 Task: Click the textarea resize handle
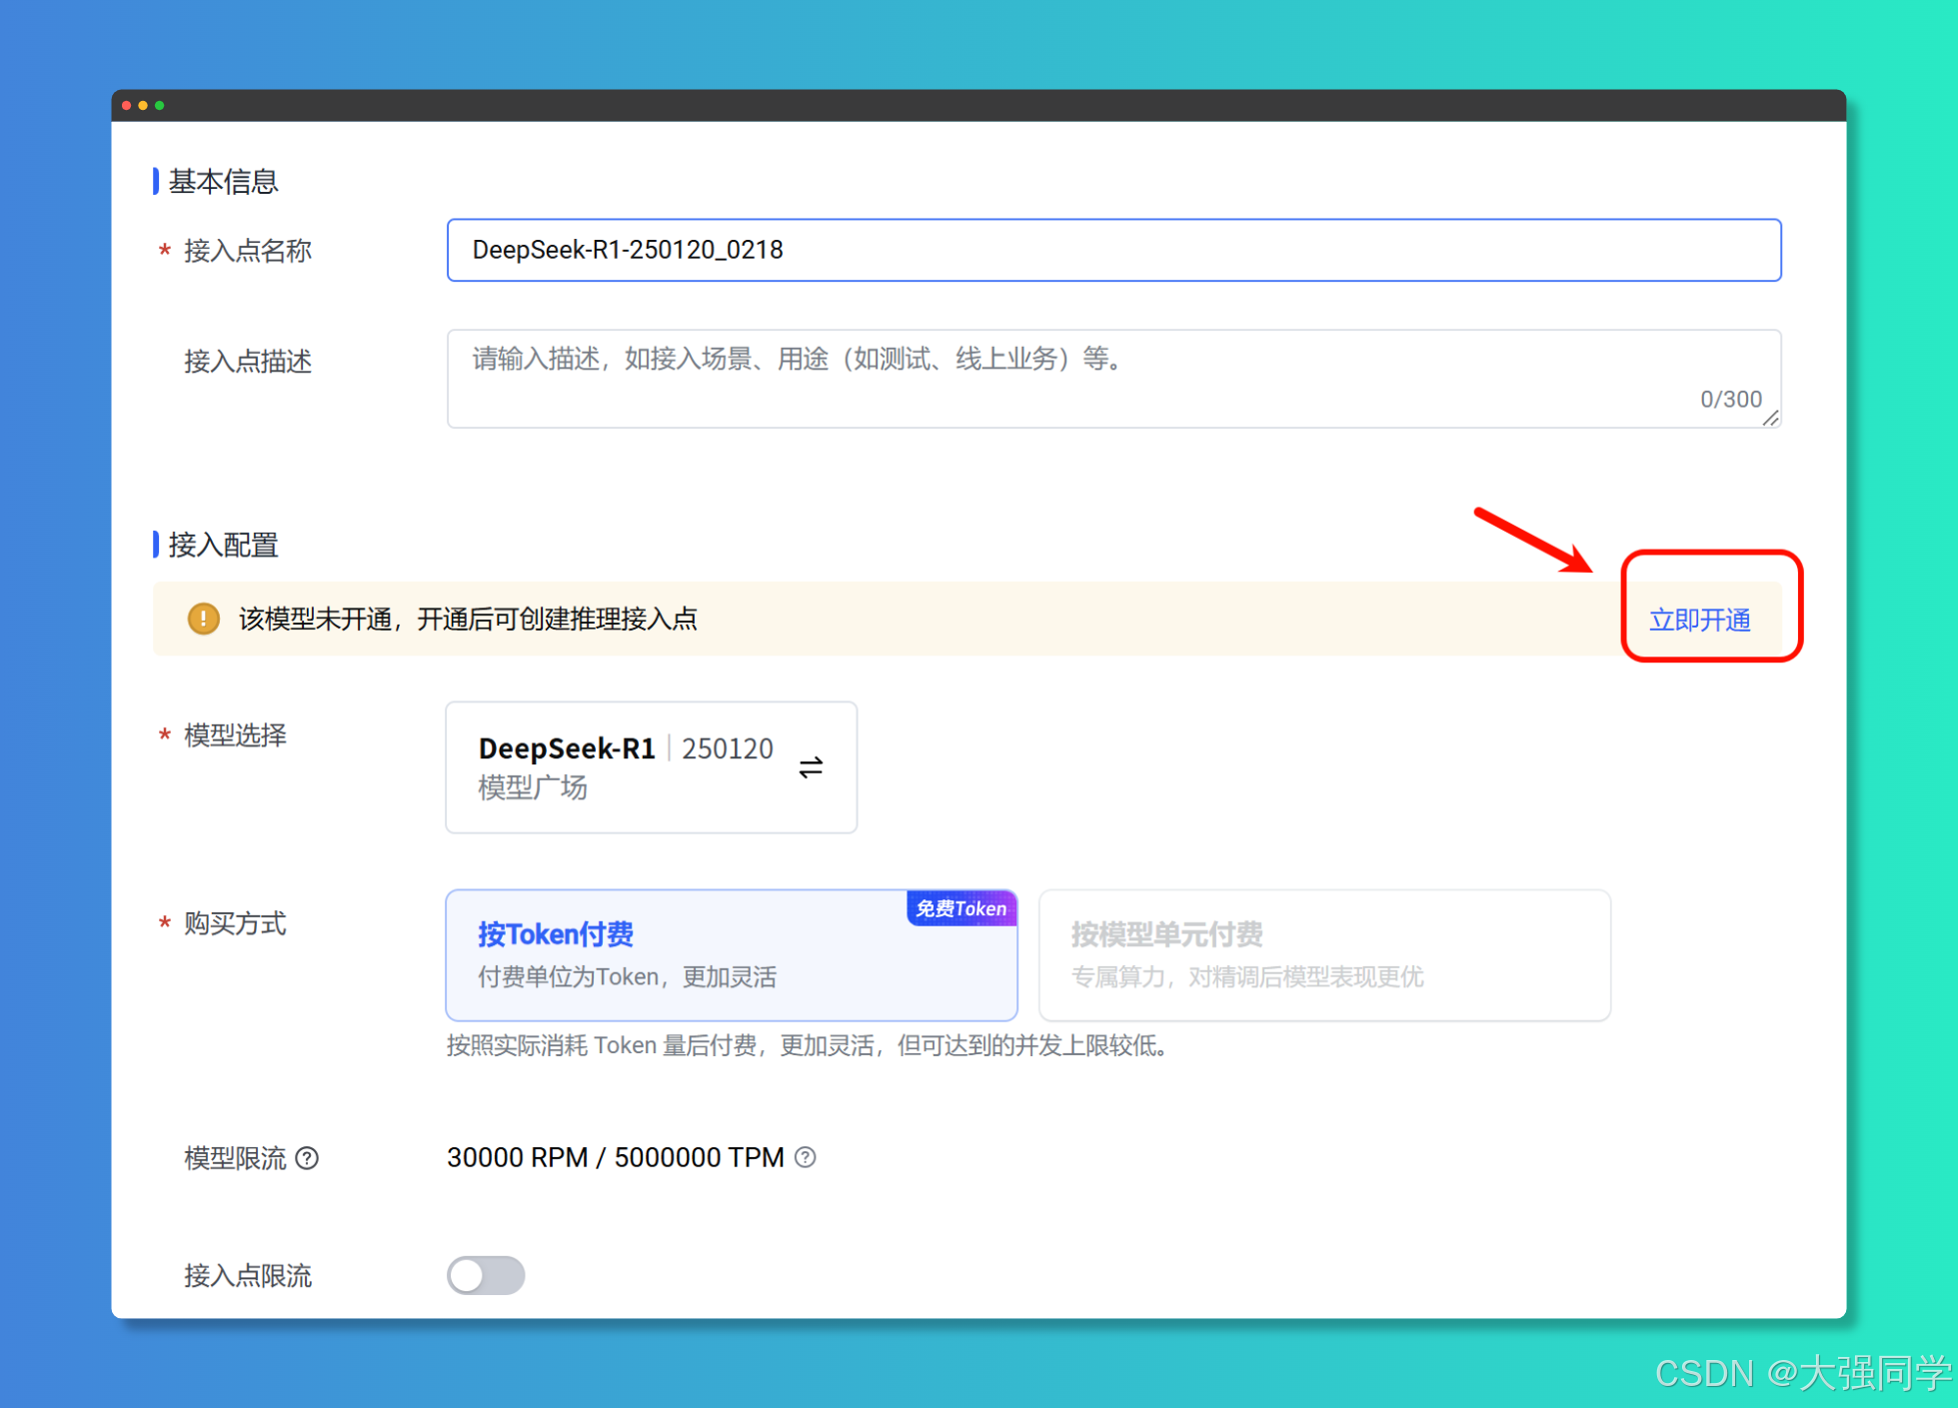pos(1770,419)
